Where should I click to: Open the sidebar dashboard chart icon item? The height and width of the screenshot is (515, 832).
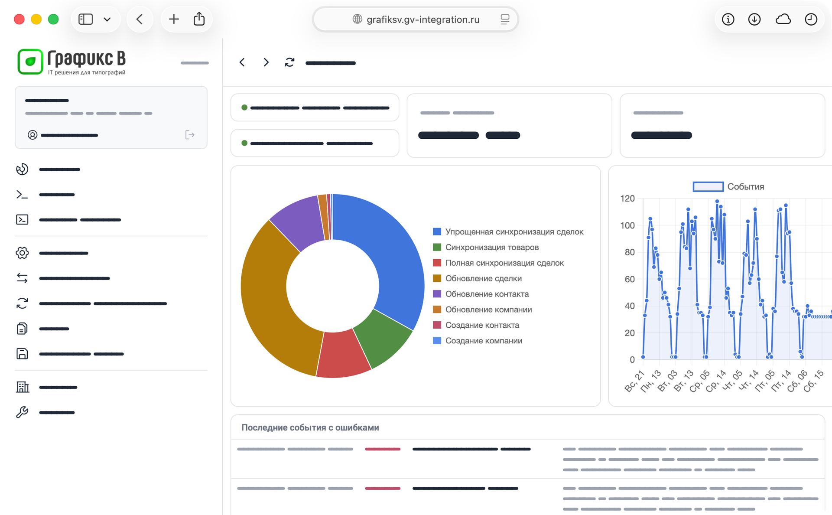pos(22,169)
